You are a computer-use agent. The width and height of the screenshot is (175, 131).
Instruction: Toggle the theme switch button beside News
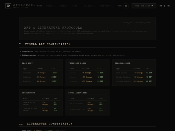(x=126, y=6)
